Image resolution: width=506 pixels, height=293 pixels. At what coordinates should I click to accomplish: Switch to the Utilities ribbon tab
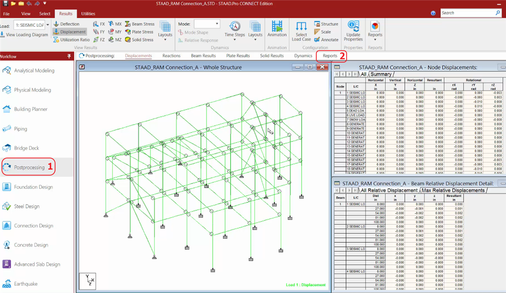pyautogui.click(x=88, y=14)
